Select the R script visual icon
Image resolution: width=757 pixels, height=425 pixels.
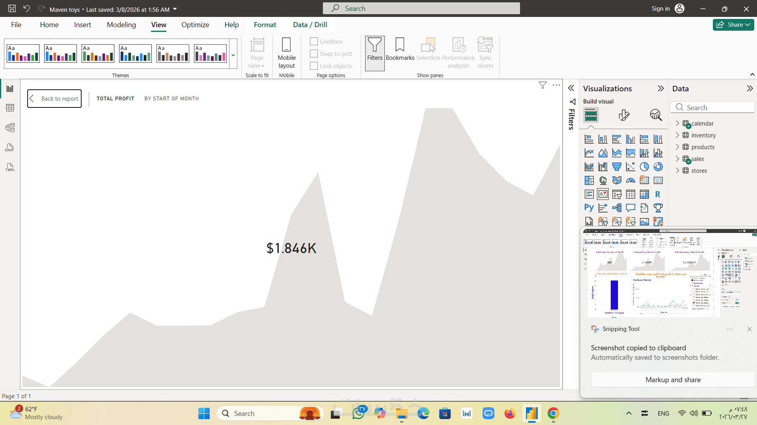pos(658,194)
